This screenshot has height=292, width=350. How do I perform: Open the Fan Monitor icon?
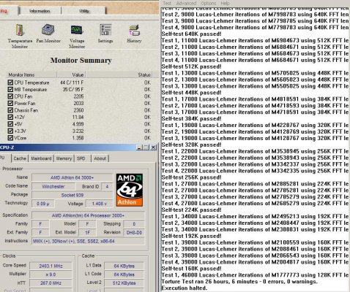(x=48, y=34)
